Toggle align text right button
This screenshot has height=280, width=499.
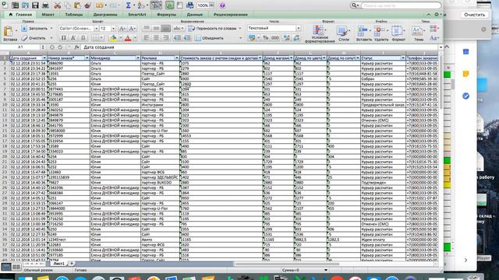click(166, 38)
